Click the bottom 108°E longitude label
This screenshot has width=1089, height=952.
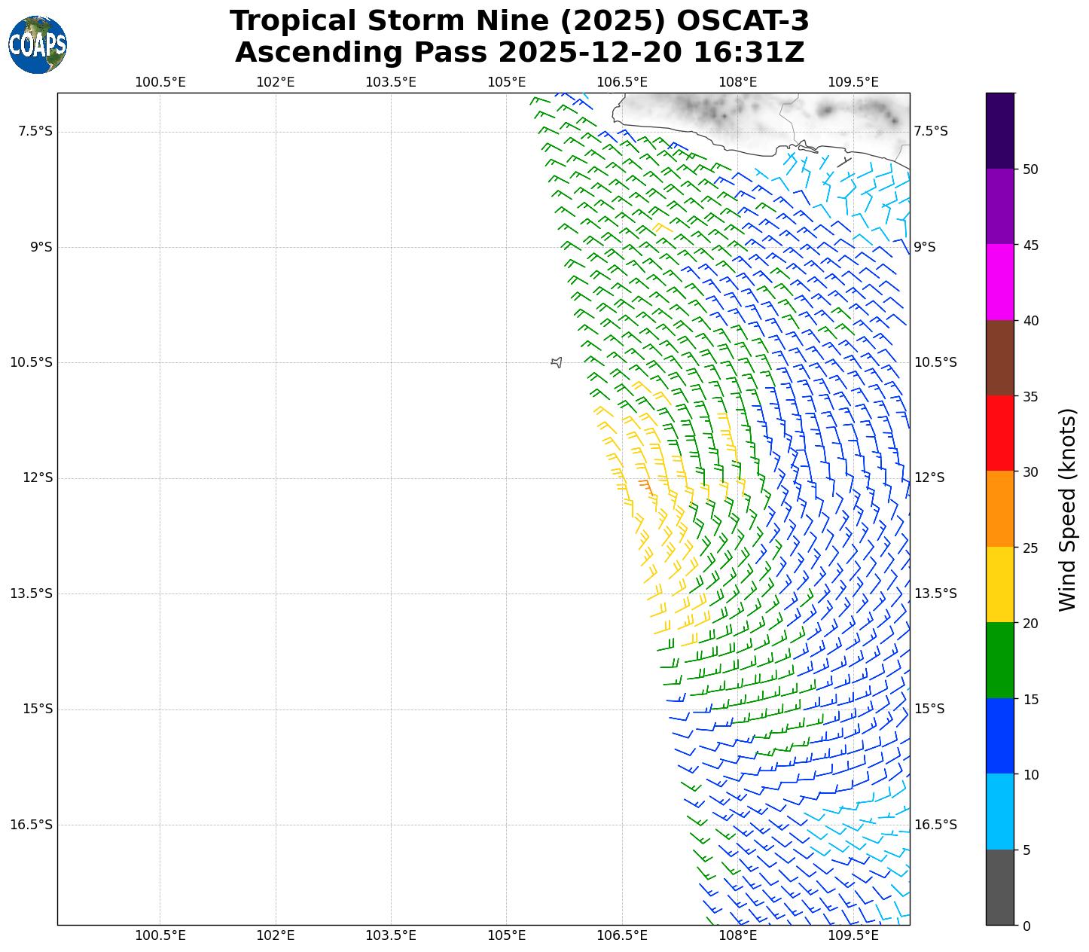pos(737,935)
